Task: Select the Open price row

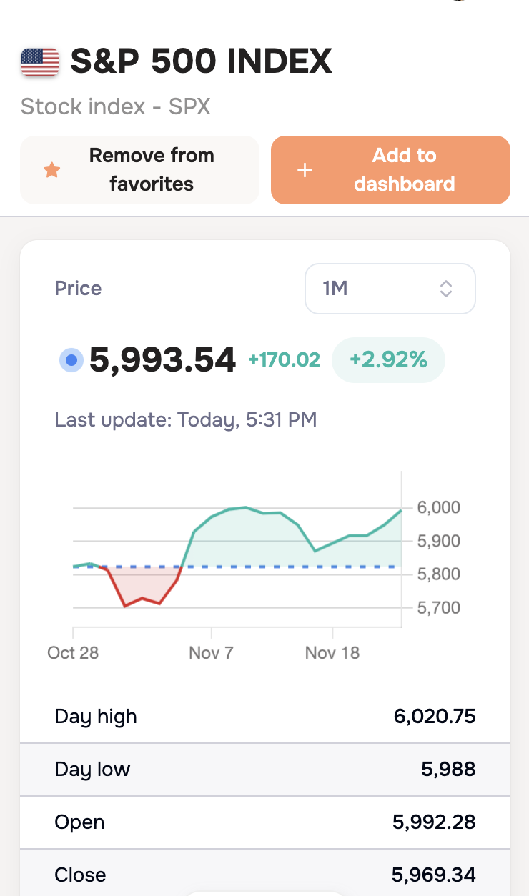Action: (x=265, y=822)
